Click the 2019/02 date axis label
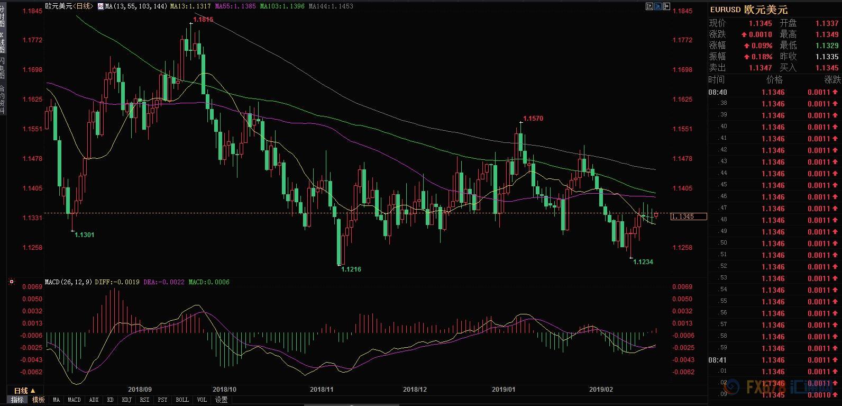 pyautogui.click(x=601, y=390)
